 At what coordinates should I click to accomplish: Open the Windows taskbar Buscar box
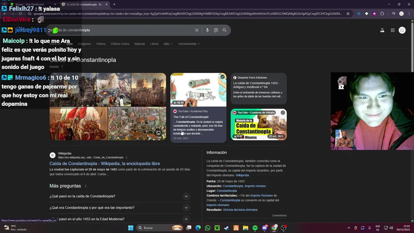point(160,228)
